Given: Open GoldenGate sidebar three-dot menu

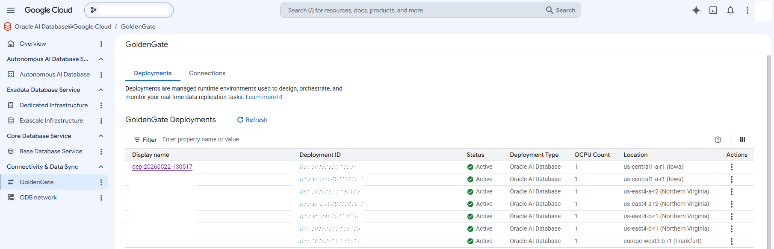Looking at the screenshot, I should coord(101,182).
